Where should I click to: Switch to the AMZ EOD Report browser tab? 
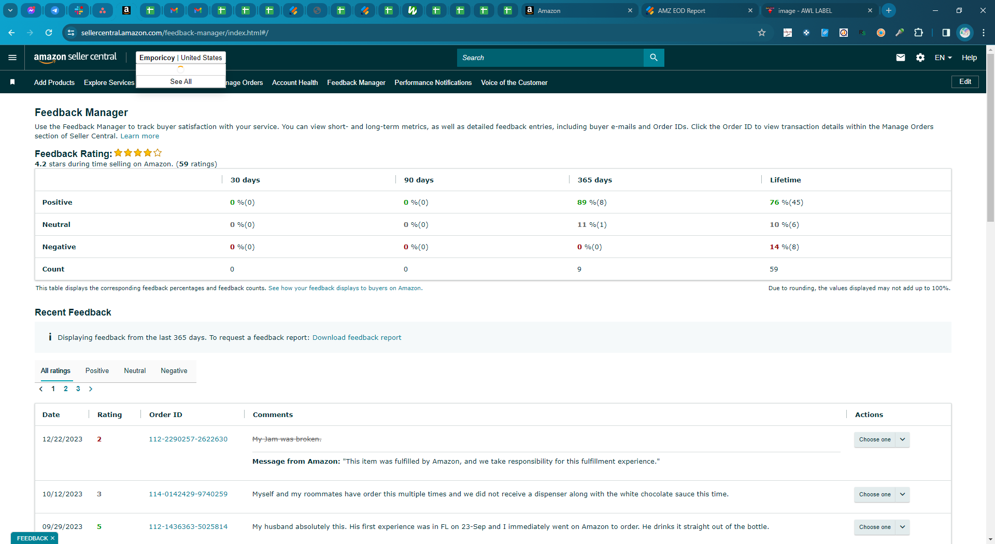tap(700, 10)
